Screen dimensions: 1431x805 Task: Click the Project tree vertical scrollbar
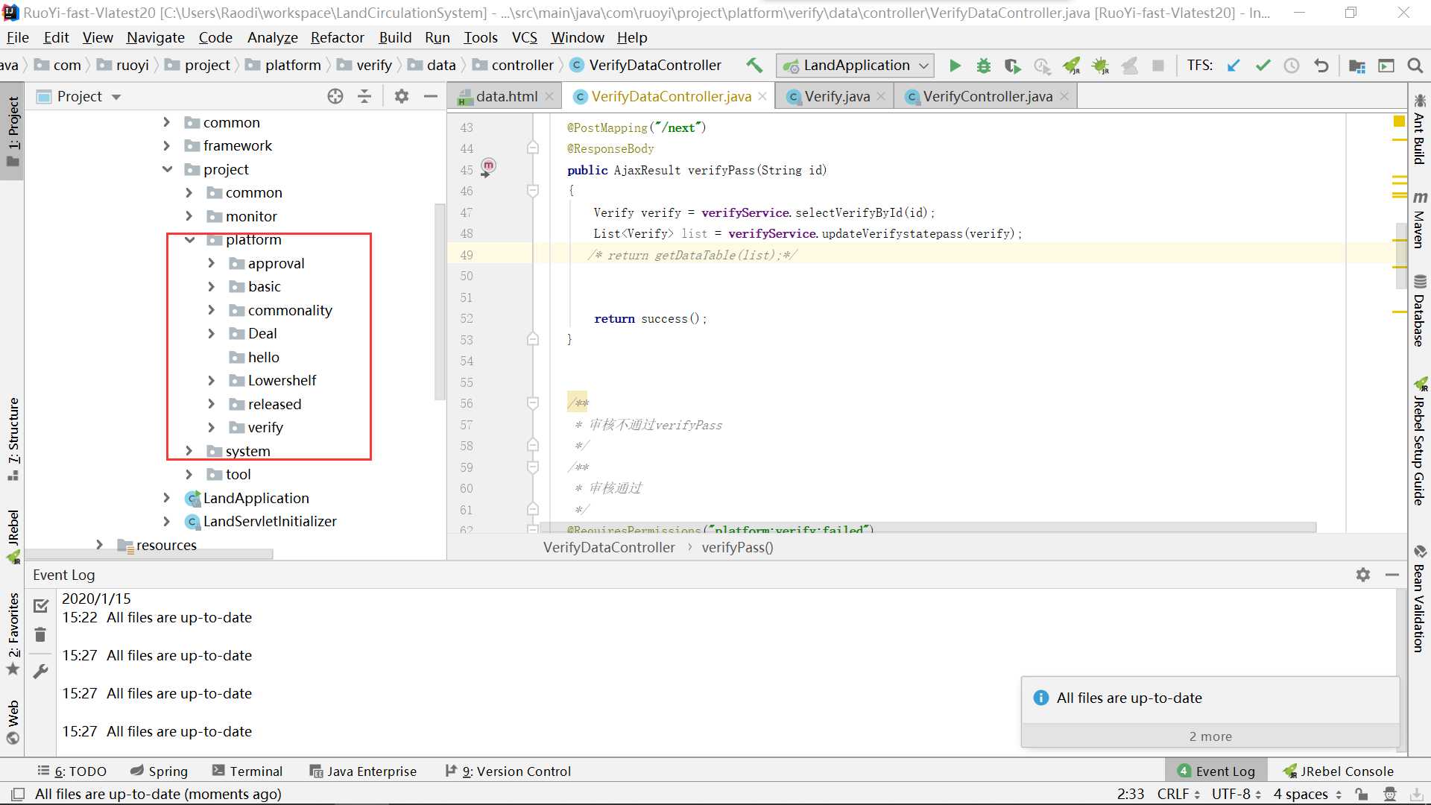pos(439,302)
